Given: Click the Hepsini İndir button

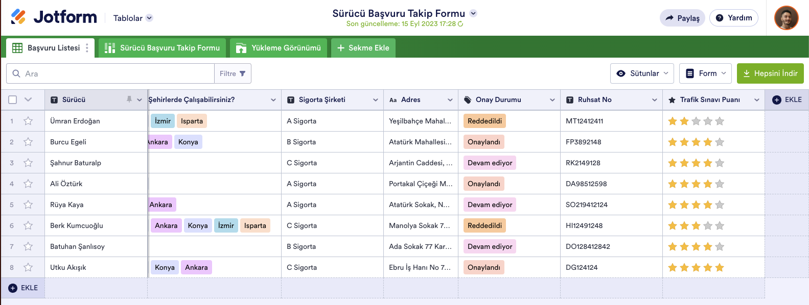Looking at the screenshot, I should coord(770,73).
